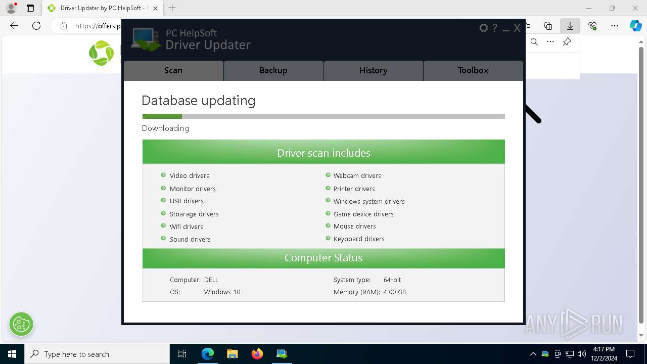
Task: Switch to the Scan tab
Action: (173, 71)
